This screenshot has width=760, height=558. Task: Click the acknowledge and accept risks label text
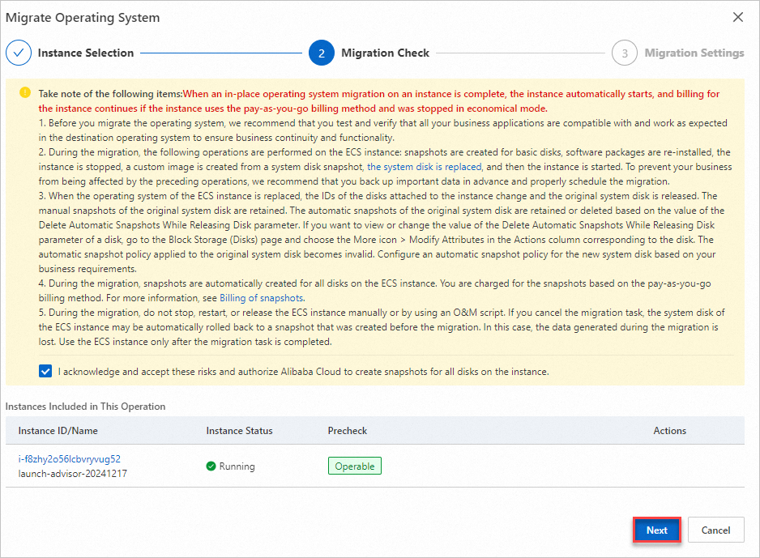pyautogui.click(x=303, y=372)
